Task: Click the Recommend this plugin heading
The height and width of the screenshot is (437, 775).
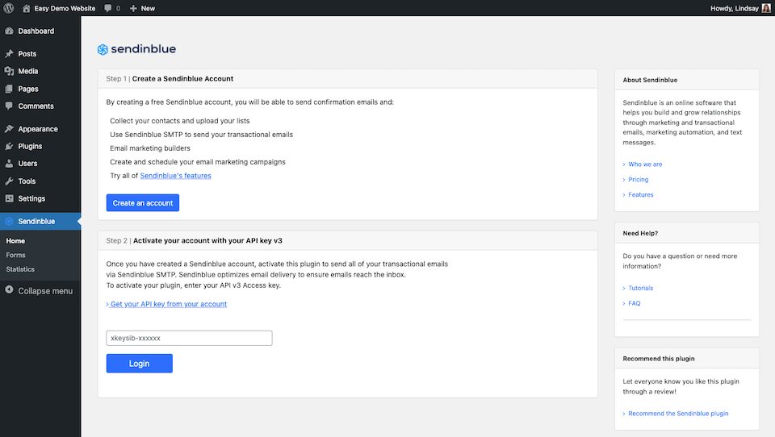Action: pyautogui.click(x=659, y=359)
